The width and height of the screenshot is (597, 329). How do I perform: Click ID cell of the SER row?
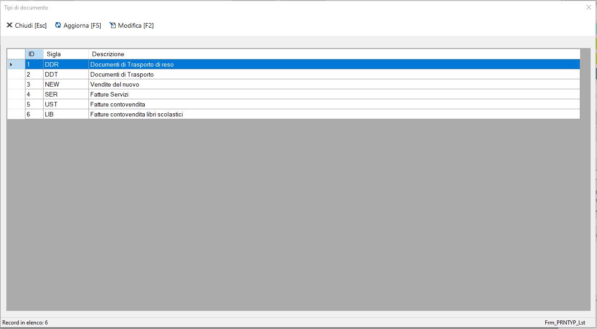pyautogui.click(x=34, y=94)
